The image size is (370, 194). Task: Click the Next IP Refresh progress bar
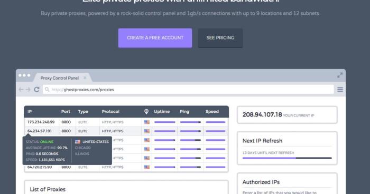(287, 158)
